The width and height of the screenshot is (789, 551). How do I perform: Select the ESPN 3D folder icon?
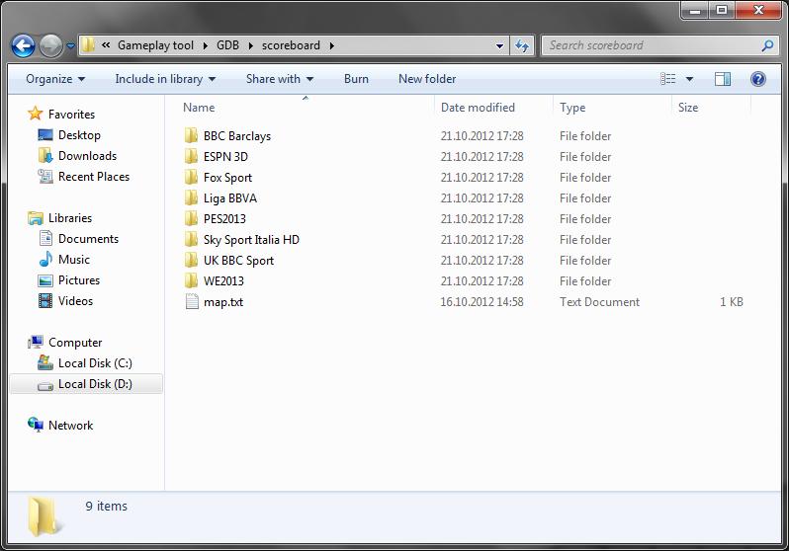[x=191, y=156]
